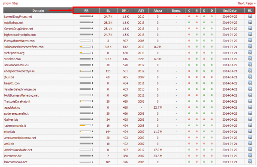Open tallahasseekitchencrafters.com domain link
Screen dimensions: 257x167
pyautogui.click(x=24, y=47)
